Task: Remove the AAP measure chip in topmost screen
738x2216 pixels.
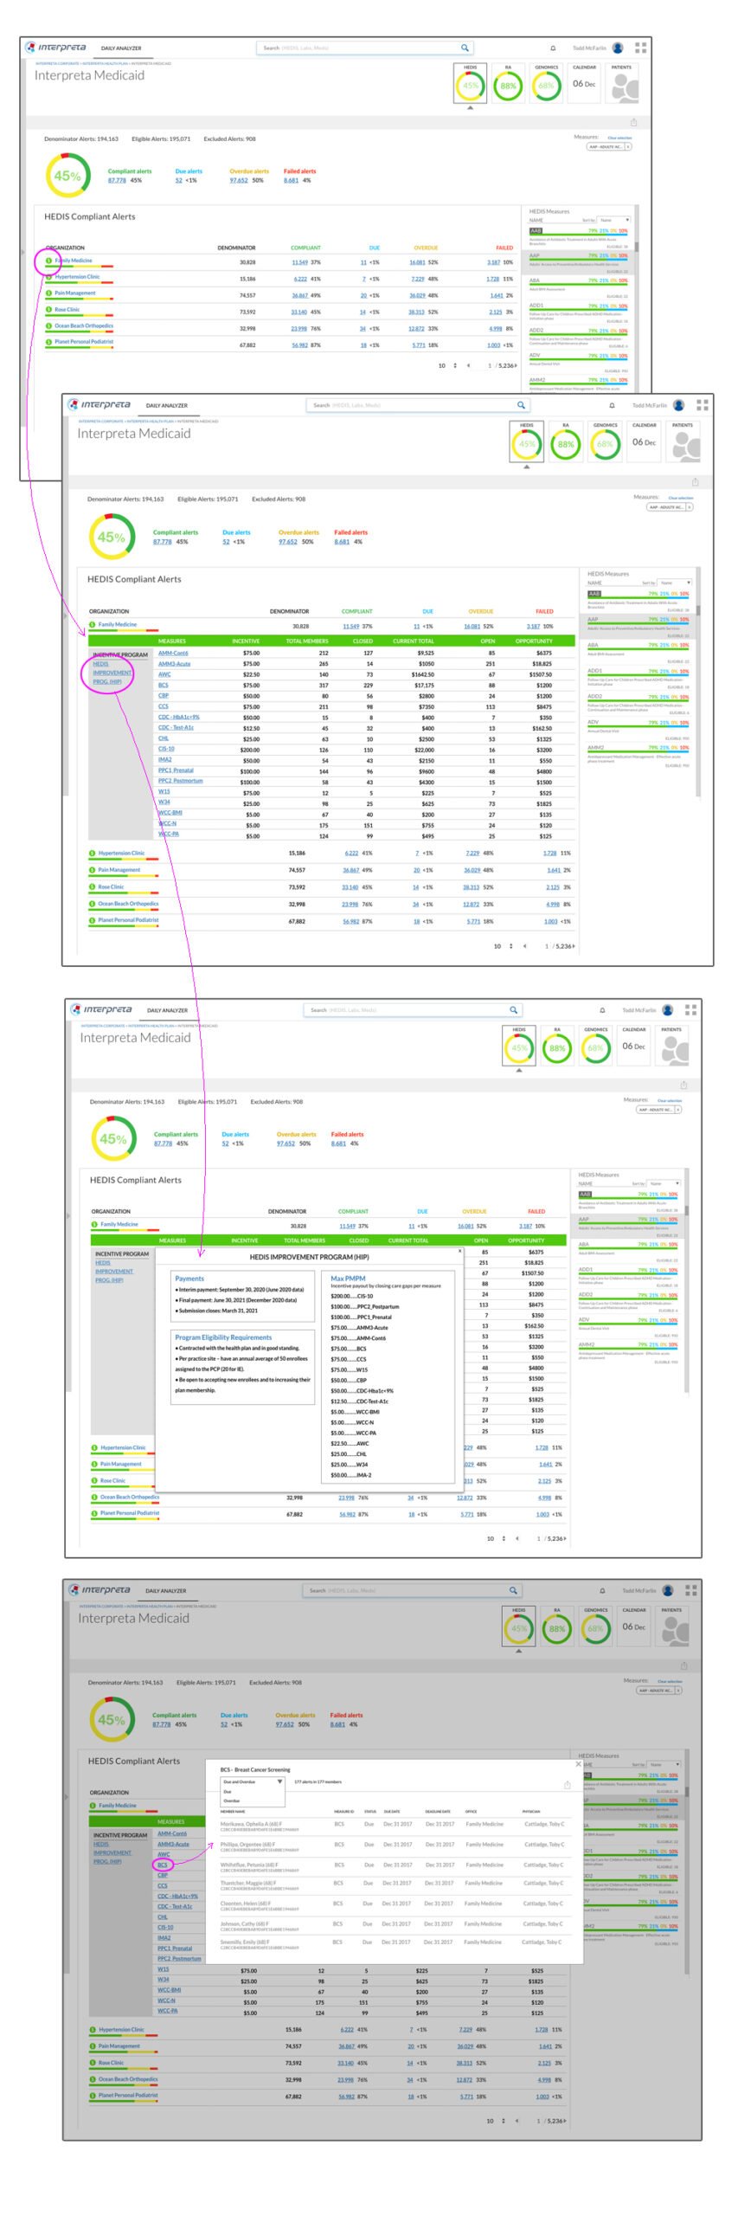Action: [x=628, y=146]
